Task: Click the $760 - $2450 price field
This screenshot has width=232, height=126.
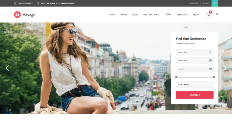Action: [x=195, y=84]
